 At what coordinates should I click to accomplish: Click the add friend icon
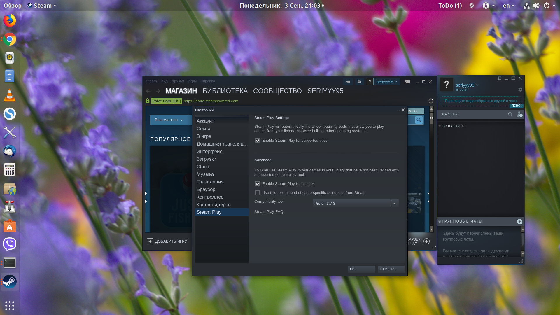click(520, 114)
